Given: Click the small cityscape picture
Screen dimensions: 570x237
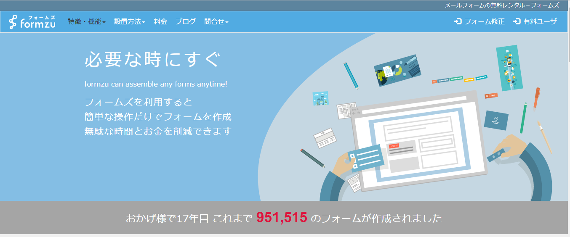Looking at the screenshot, I should pyautogui.click(x=321, y=98).
